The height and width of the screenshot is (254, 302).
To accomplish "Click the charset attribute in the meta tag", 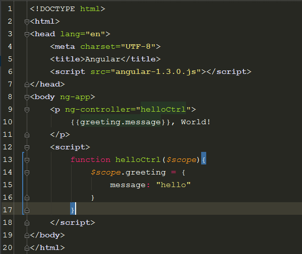I will pos(98,46).
